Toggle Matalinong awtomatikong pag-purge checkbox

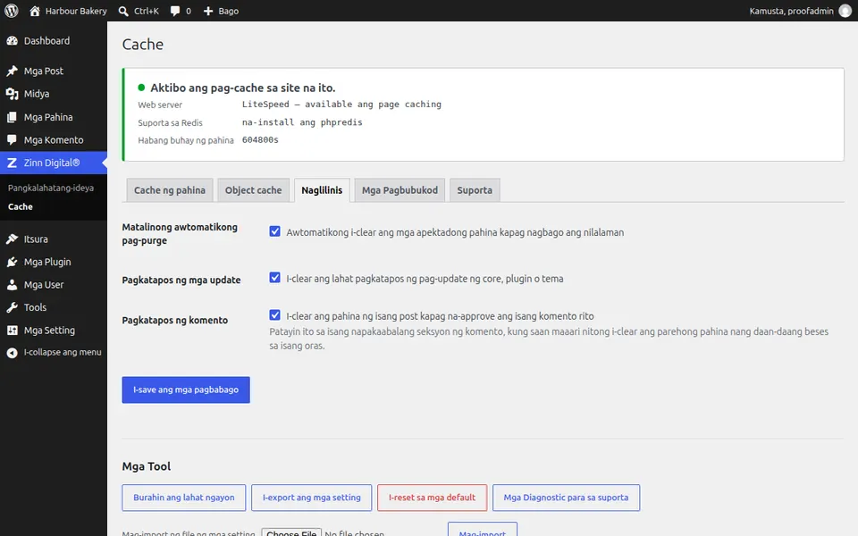274,231
